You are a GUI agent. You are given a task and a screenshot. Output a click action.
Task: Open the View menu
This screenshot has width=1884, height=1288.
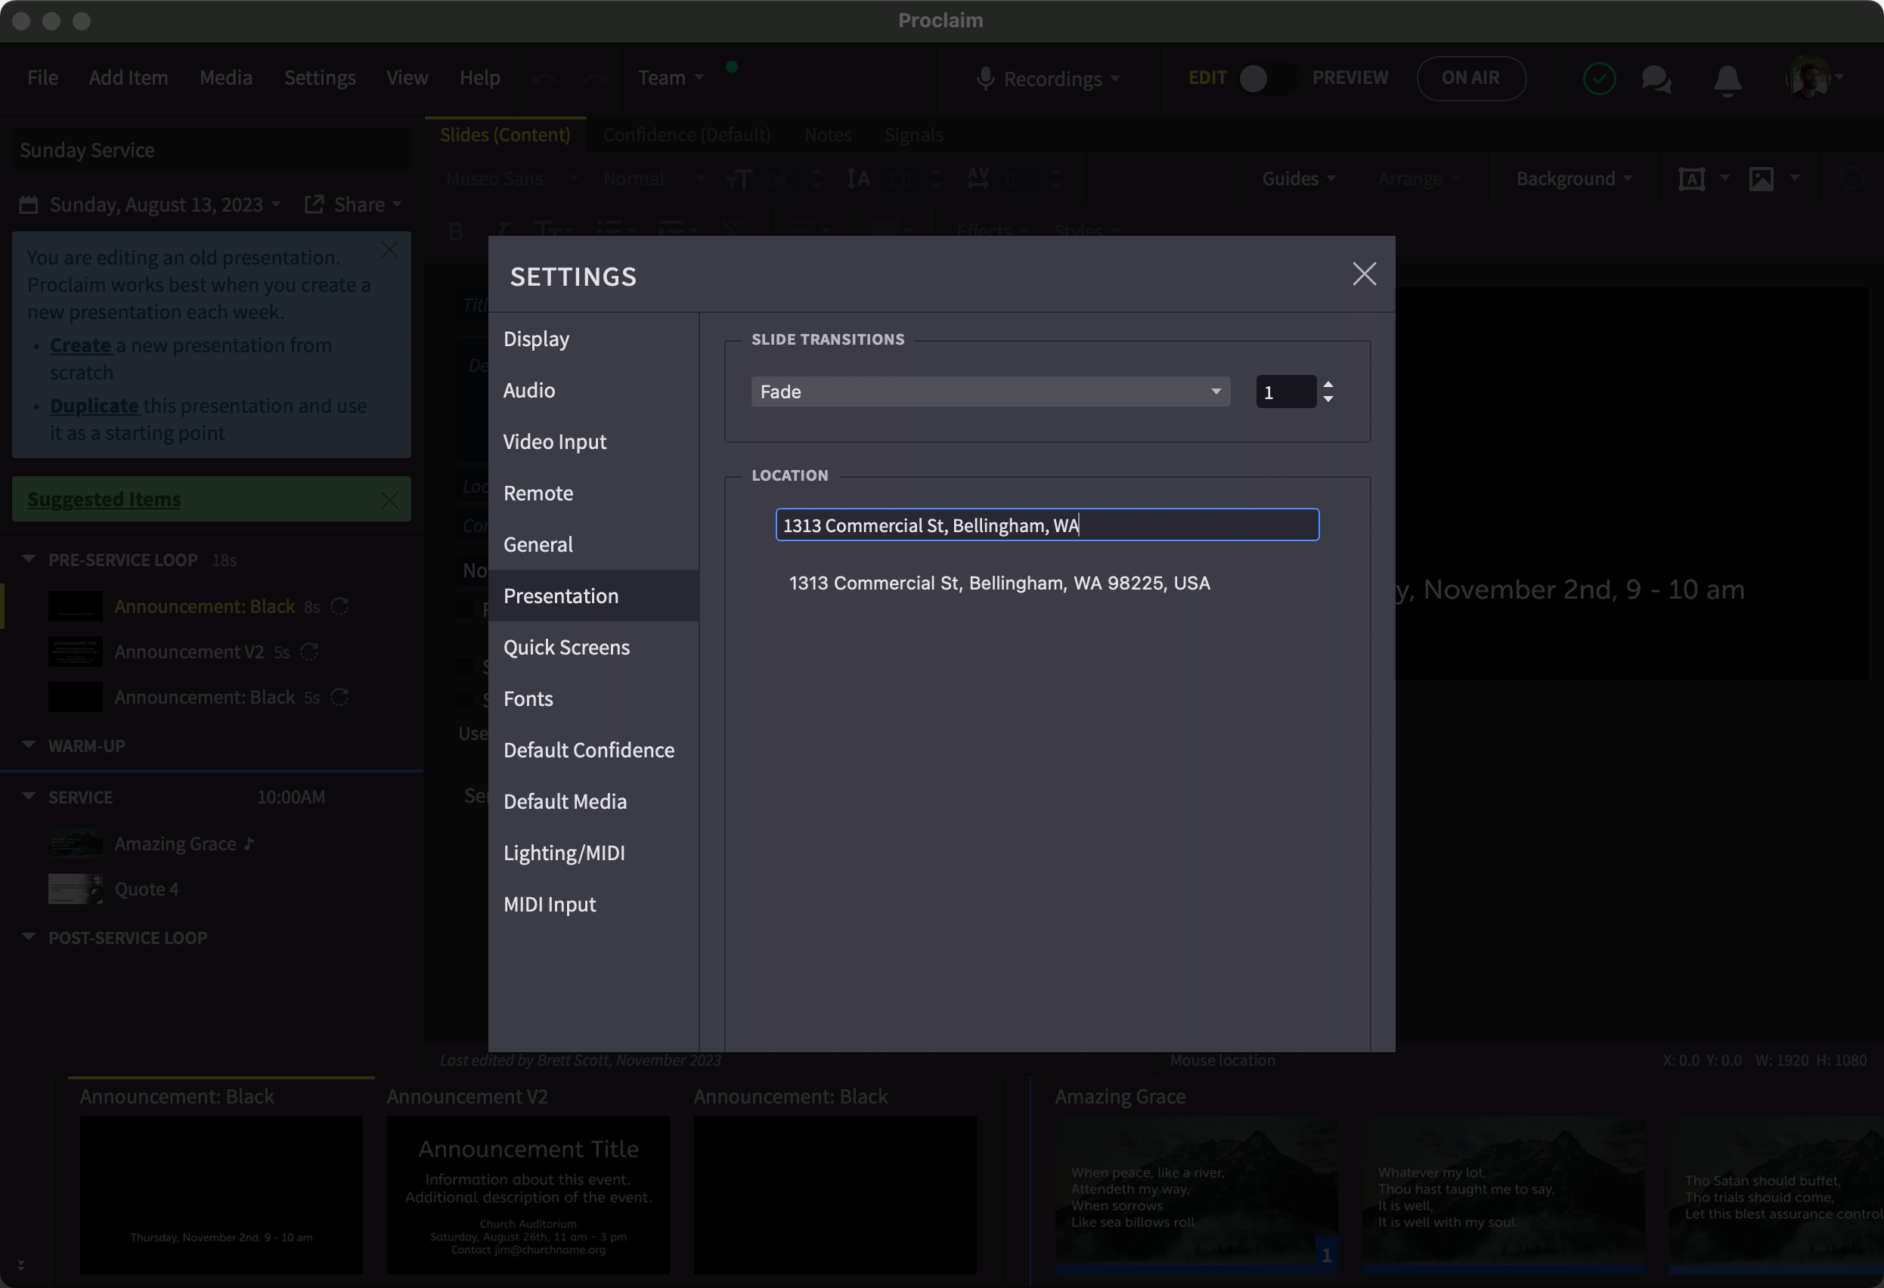coord(407,78)
